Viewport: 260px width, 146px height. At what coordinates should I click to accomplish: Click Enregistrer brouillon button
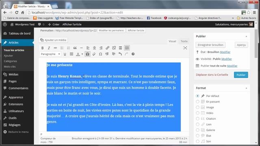210,45
